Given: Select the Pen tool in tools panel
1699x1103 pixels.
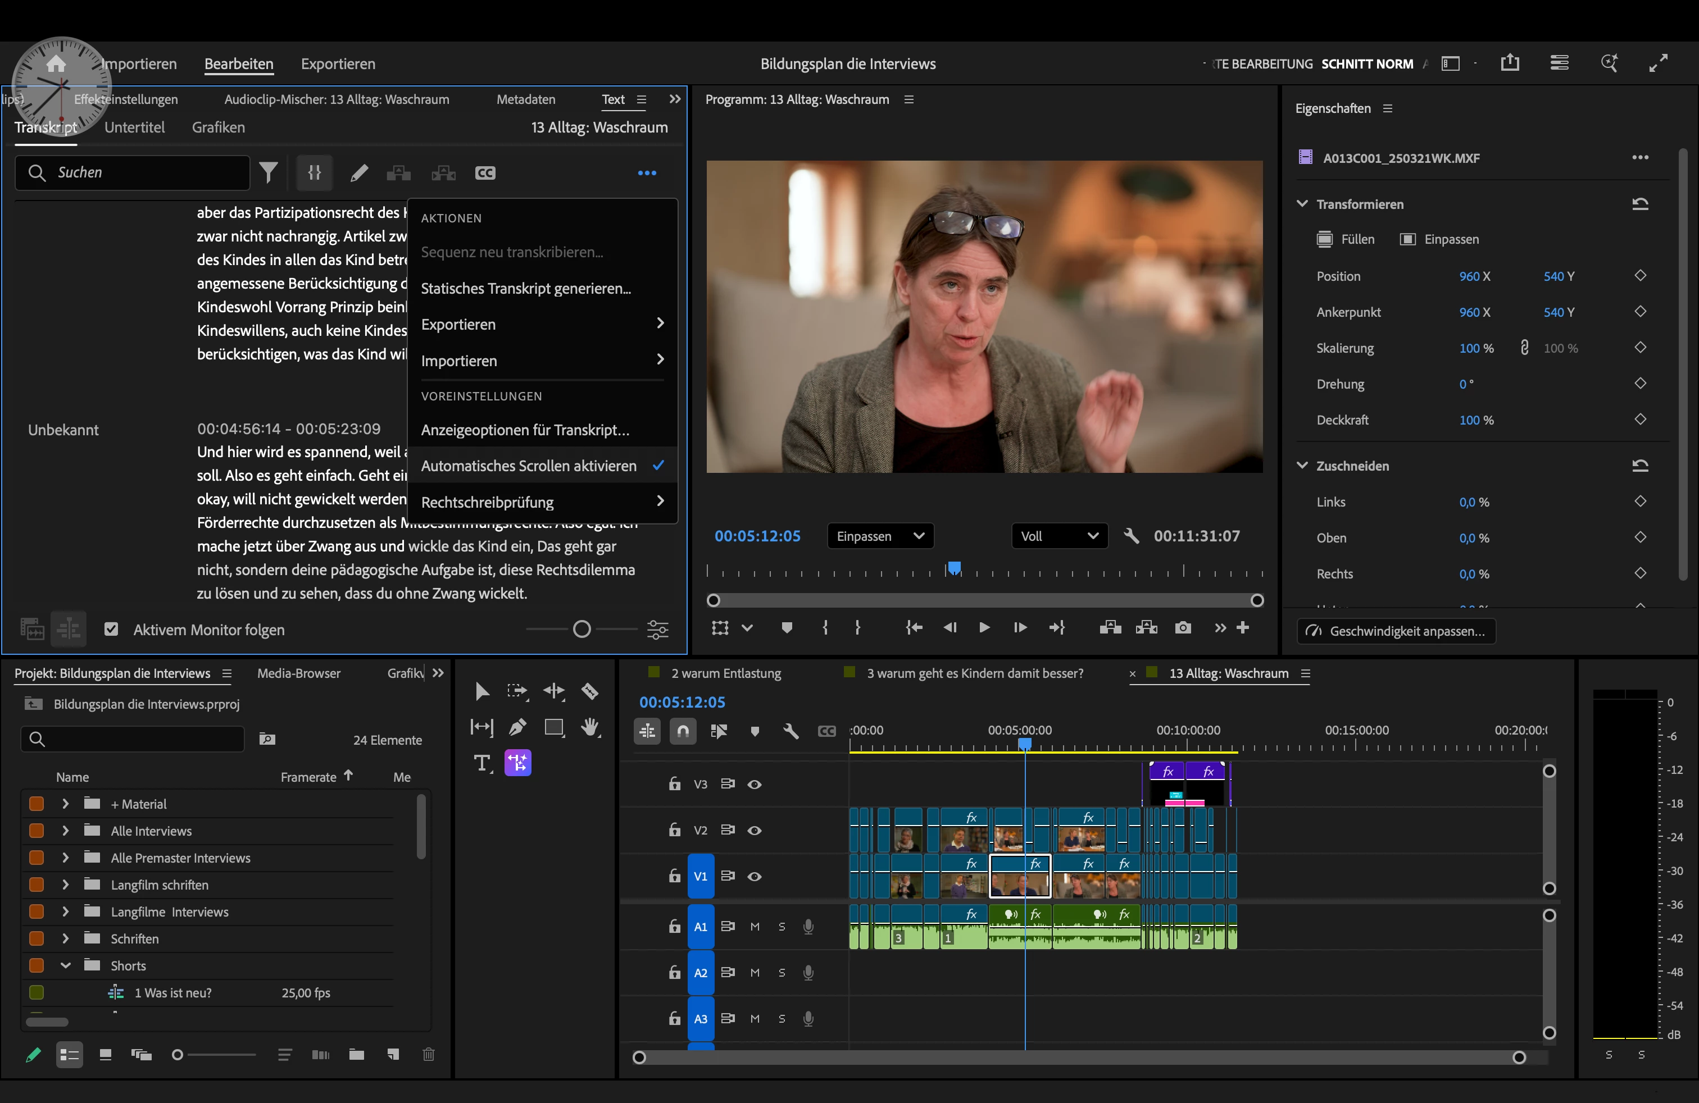Looking at the screenshot, I should (517, 727).
